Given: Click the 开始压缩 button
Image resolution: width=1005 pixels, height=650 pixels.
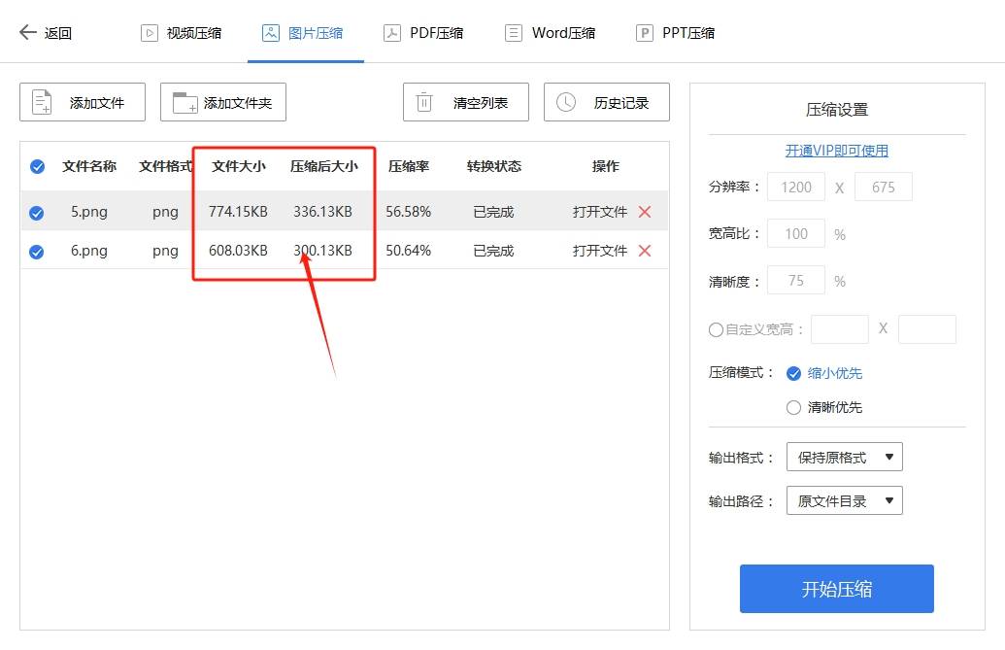Looking at the screenshot, I should click(x=836, y=588).
